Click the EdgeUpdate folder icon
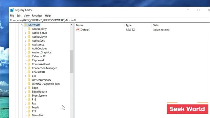Image resolution: width=210 pixels, height=118 pixels. 29,92
